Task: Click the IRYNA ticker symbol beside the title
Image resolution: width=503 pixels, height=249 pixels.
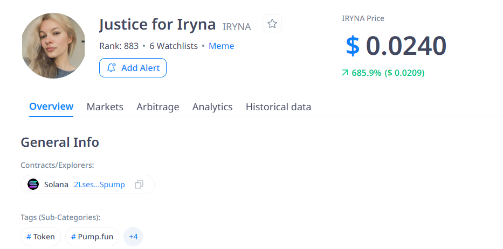Action: click(237, 26)
